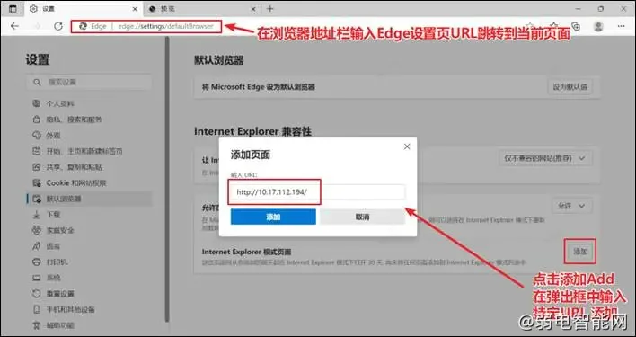The width and height of the screenshot is (636, 337).
Task: Click the settings sidebar scrollbar
Action: point(167,179)
